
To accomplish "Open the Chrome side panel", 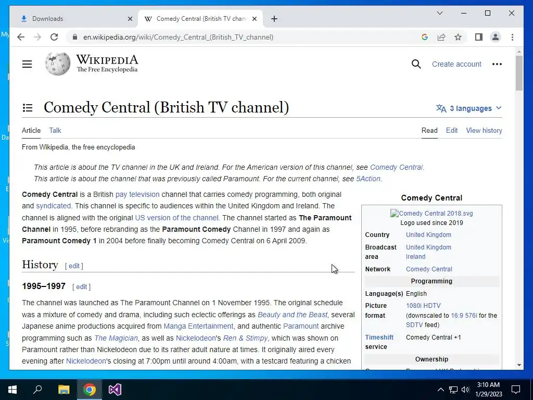I will coord(479,37).
